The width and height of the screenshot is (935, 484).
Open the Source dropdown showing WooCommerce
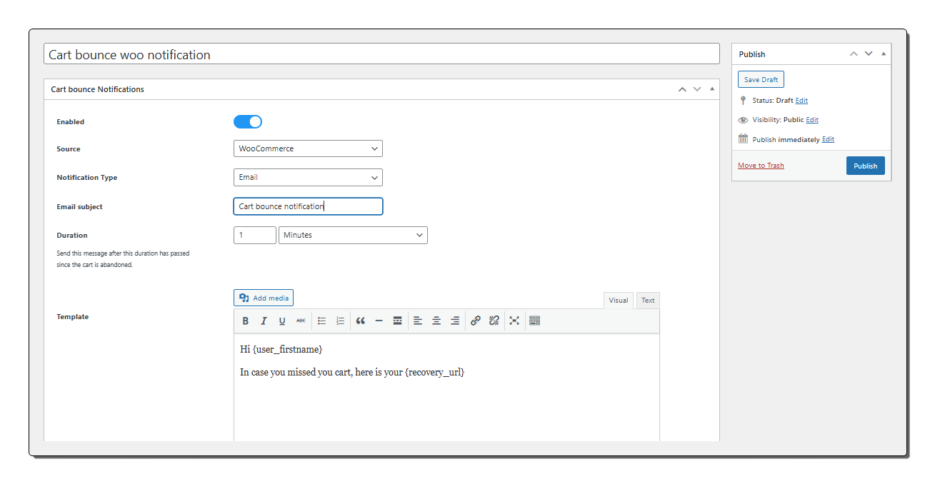[x=308, y=148]
